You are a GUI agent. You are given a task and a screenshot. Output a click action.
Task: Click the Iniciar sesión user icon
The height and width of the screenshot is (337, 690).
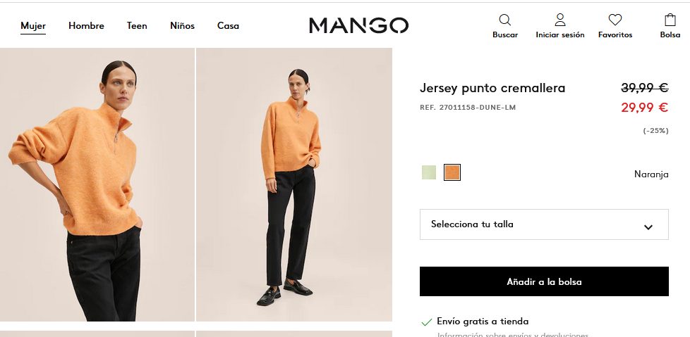coord(559,20)
